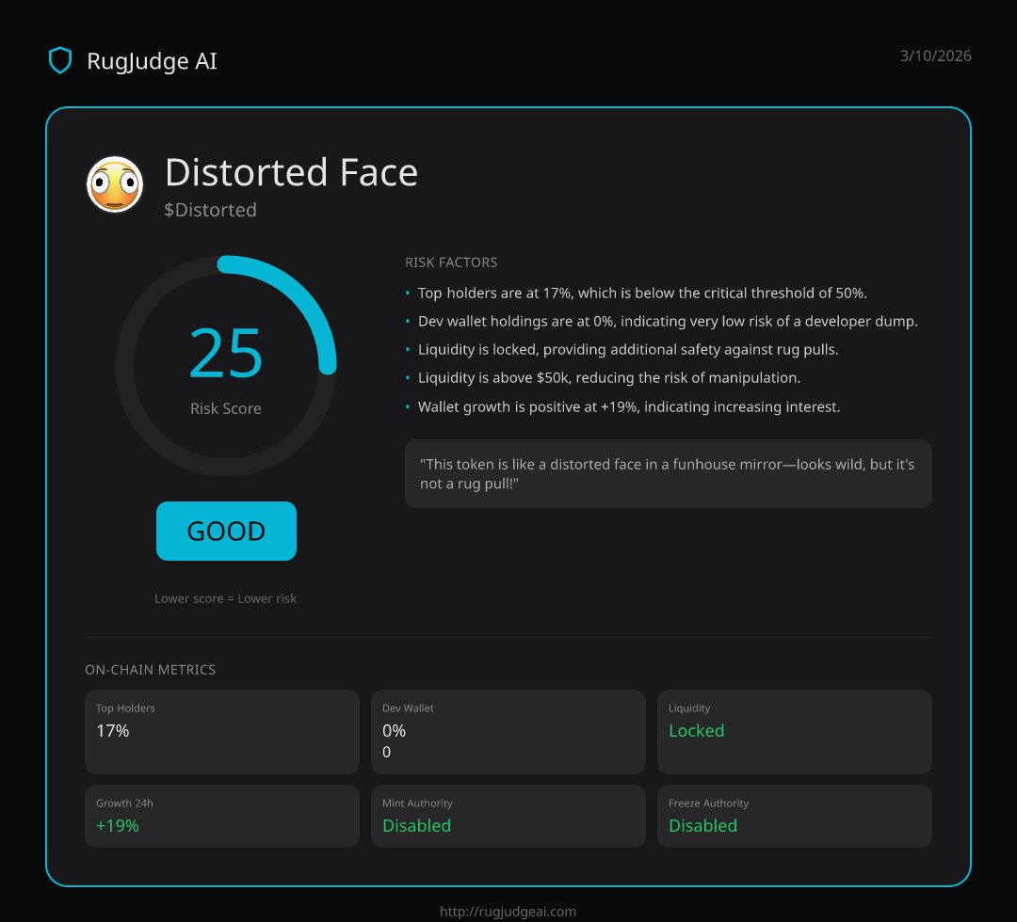Click the Liquidity metric card label
Viewport: 1017px width, 922px height.
[688, 708]
